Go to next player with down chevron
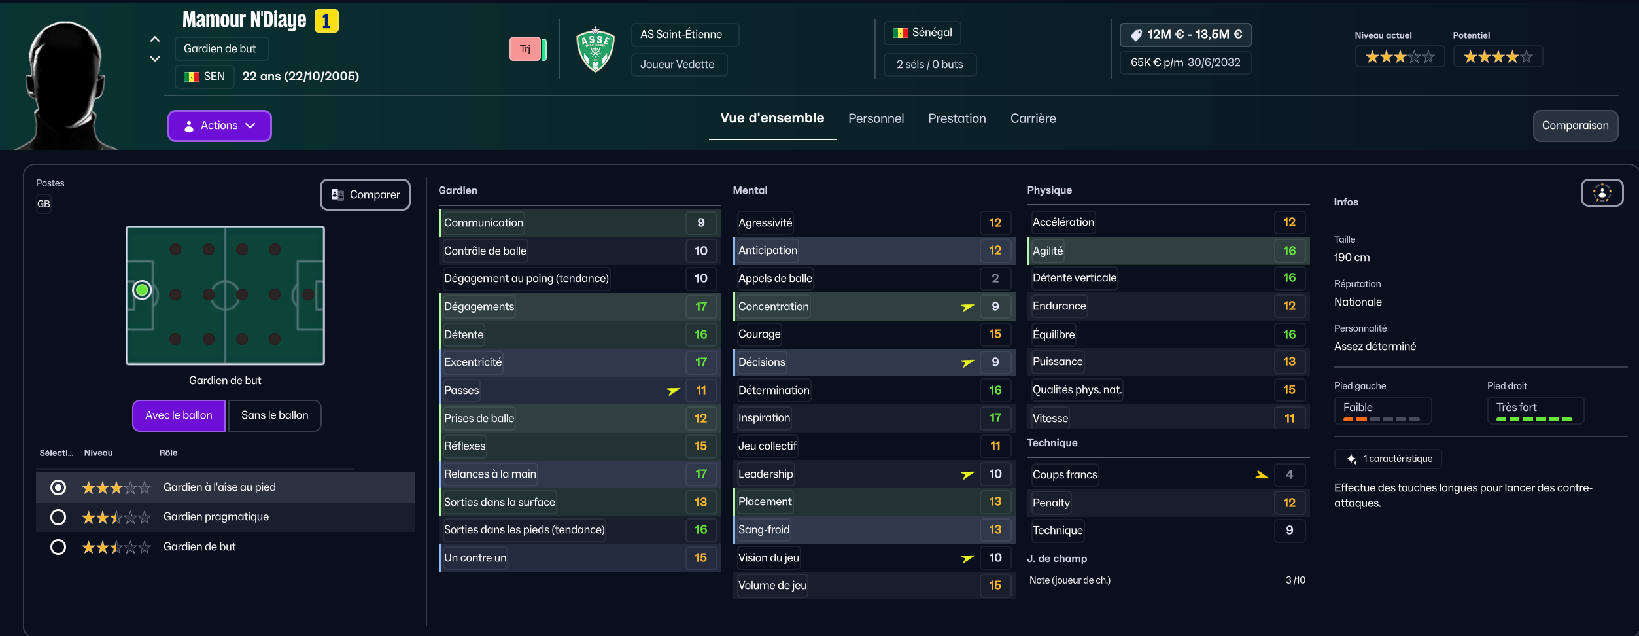 (x=155, y=59)
